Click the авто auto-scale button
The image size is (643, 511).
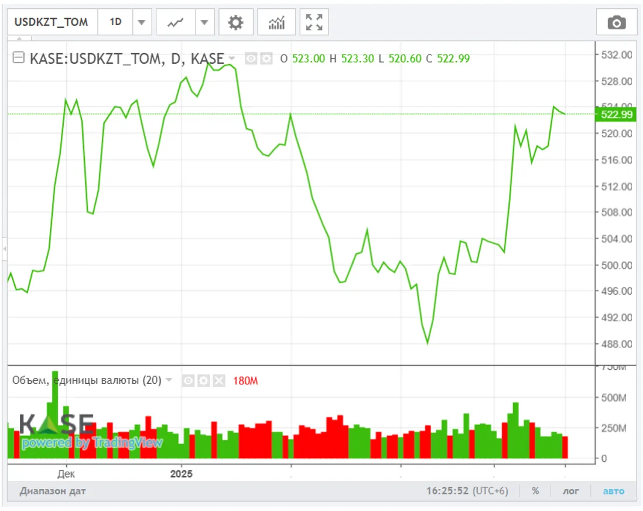pos(614,491)
